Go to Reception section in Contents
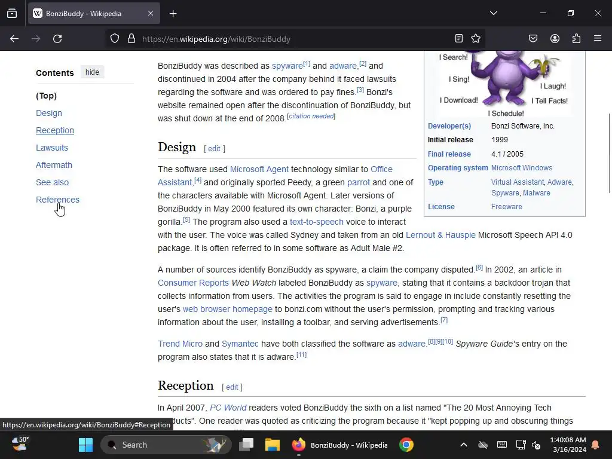This screenshot has width=612, height=459. coord(55,130)
